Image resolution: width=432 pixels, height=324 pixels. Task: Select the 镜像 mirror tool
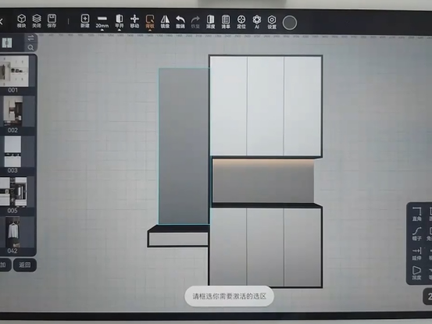(165, 22)
